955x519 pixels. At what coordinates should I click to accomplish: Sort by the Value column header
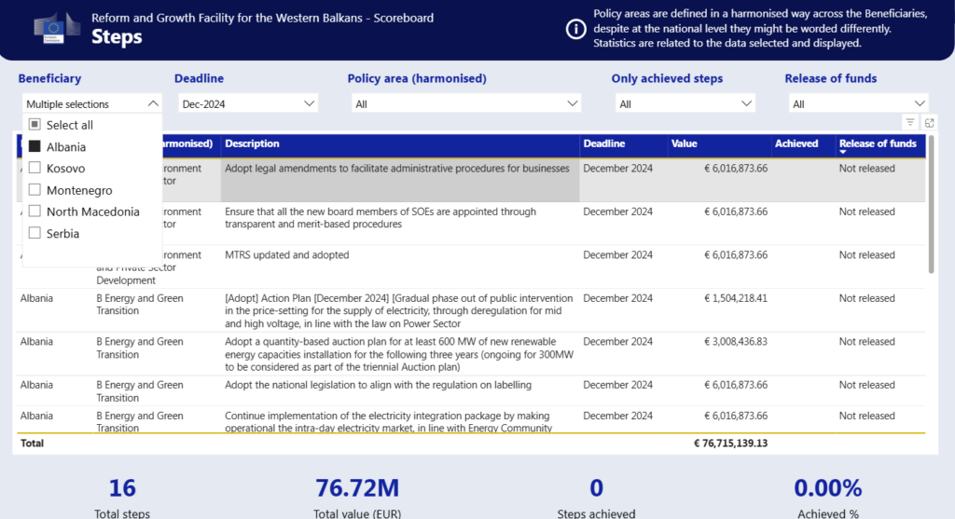coord(684,143)
